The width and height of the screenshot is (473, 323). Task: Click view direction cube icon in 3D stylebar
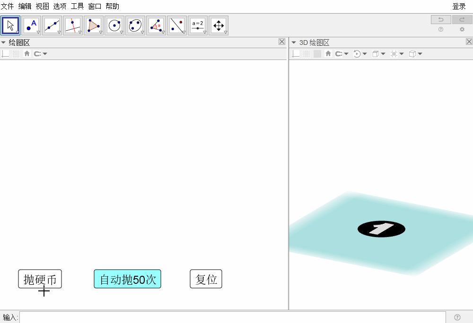click(x=375, y=53)
